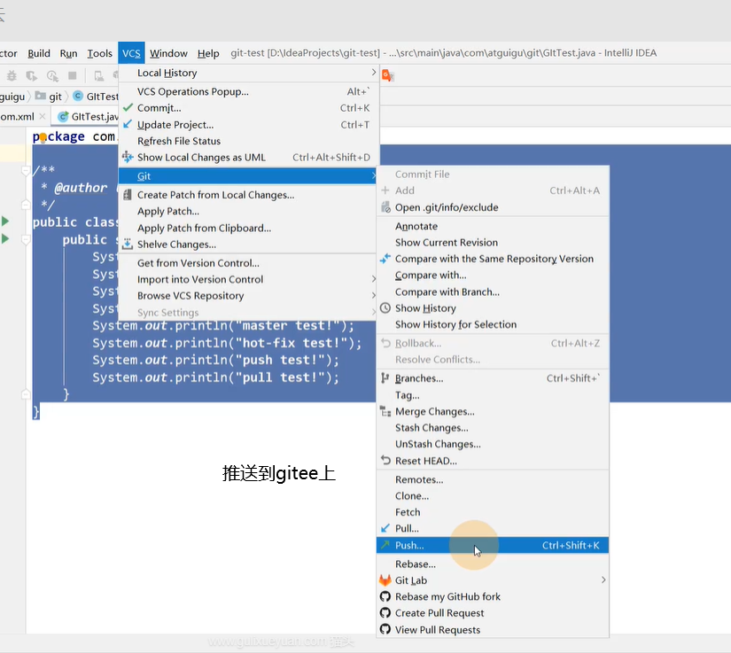The width and height of the screenshot is (731, 653).
Task: Click the Show History clock icon
Action: click(x=385, y=308)
